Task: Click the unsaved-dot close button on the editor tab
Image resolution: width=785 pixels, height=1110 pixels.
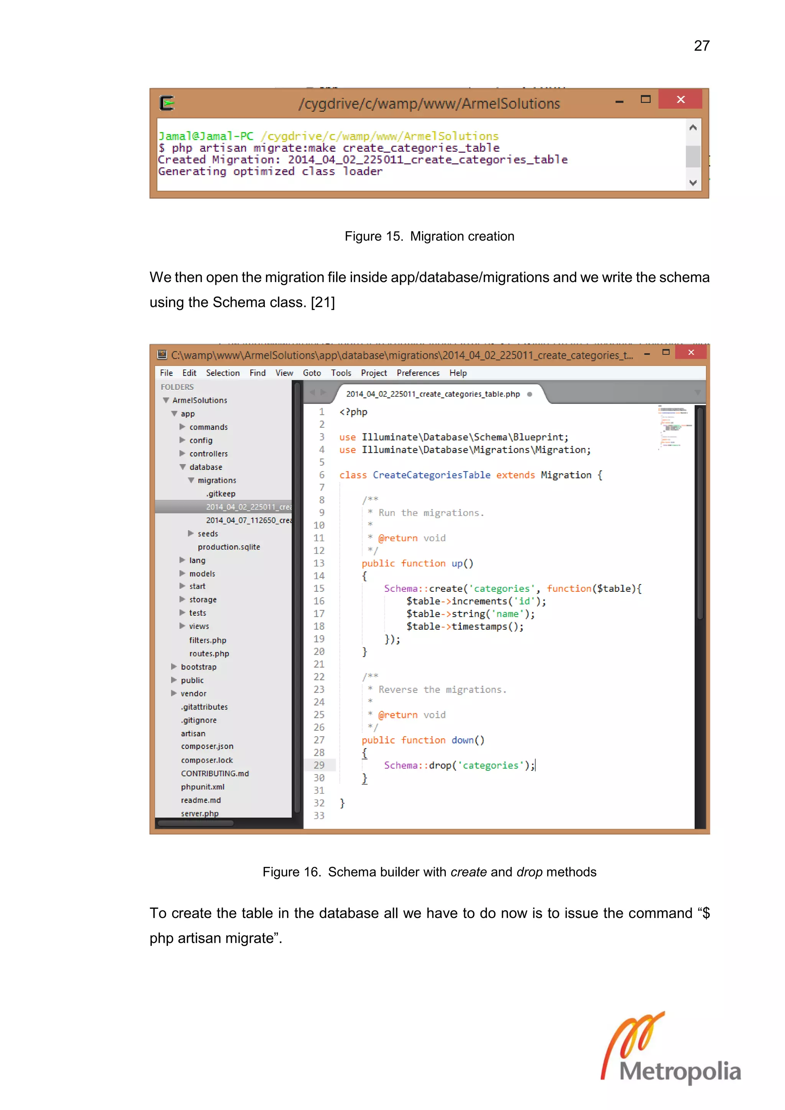Action: coord(530,394)
